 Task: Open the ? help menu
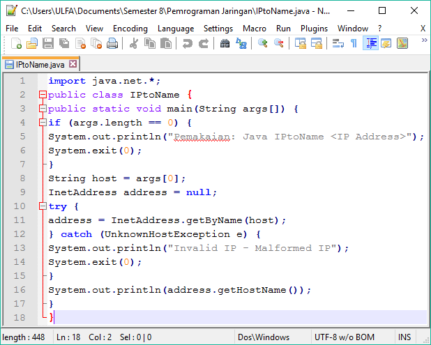coord(379,29)
